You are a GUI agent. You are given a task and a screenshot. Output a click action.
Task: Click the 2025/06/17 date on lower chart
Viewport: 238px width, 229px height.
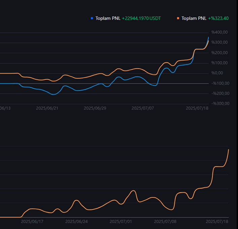(32, 221)
